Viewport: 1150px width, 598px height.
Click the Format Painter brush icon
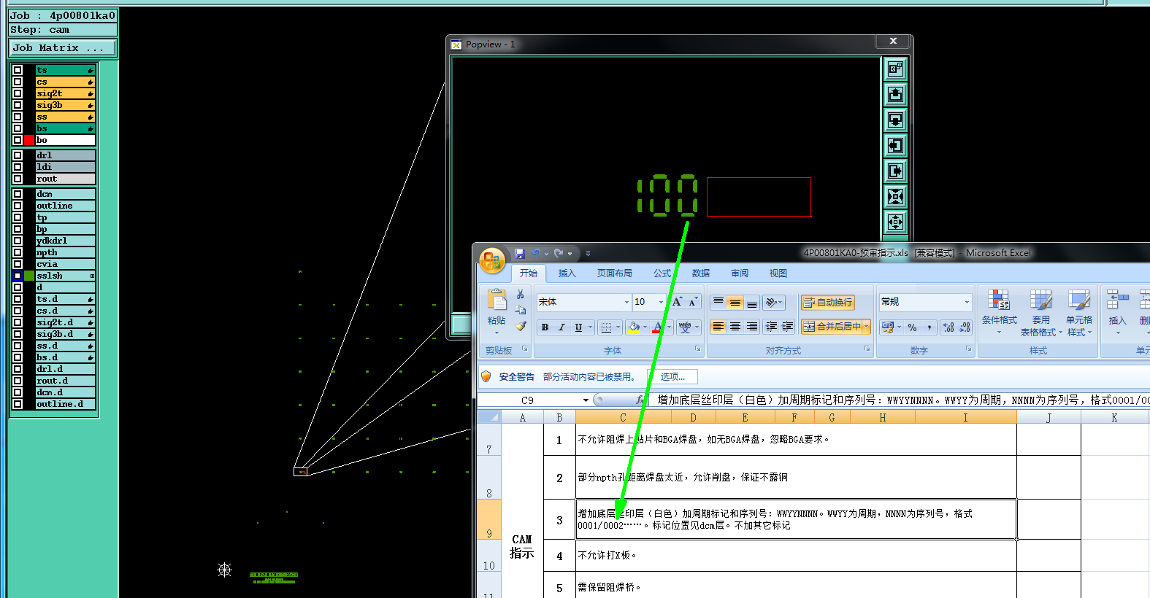pyautogui.click(x=521, y=326)
